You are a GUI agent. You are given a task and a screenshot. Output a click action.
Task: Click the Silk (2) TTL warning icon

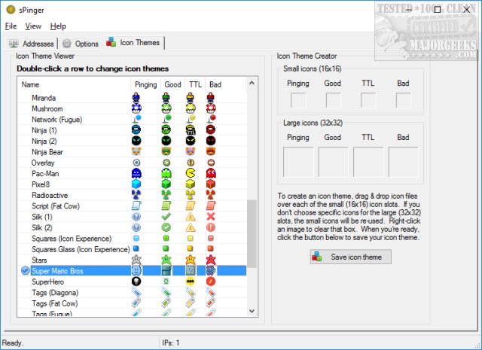point(191,227)
